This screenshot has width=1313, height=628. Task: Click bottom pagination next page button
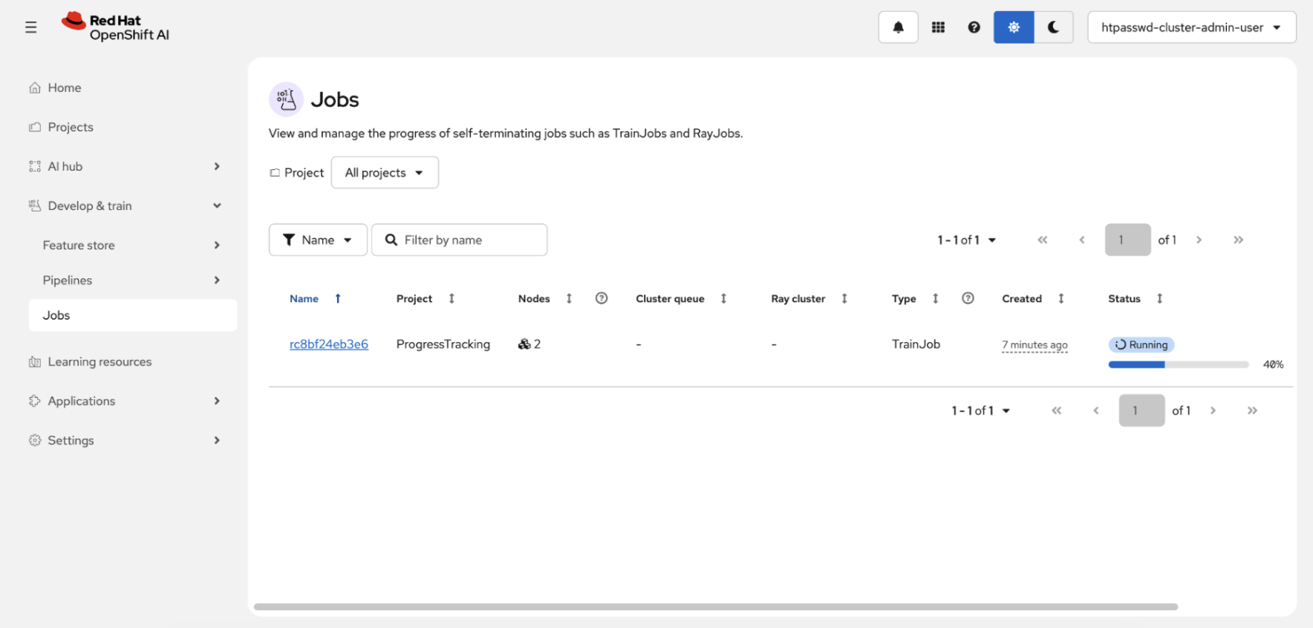[x=1213, y=411]
